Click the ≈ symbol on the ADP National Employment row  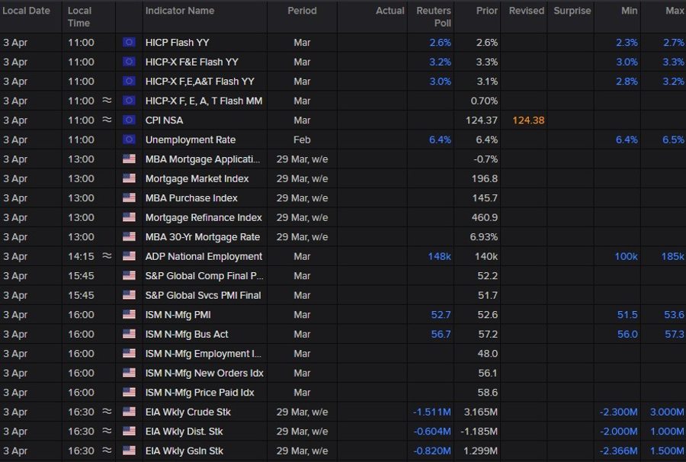[108, 256]
